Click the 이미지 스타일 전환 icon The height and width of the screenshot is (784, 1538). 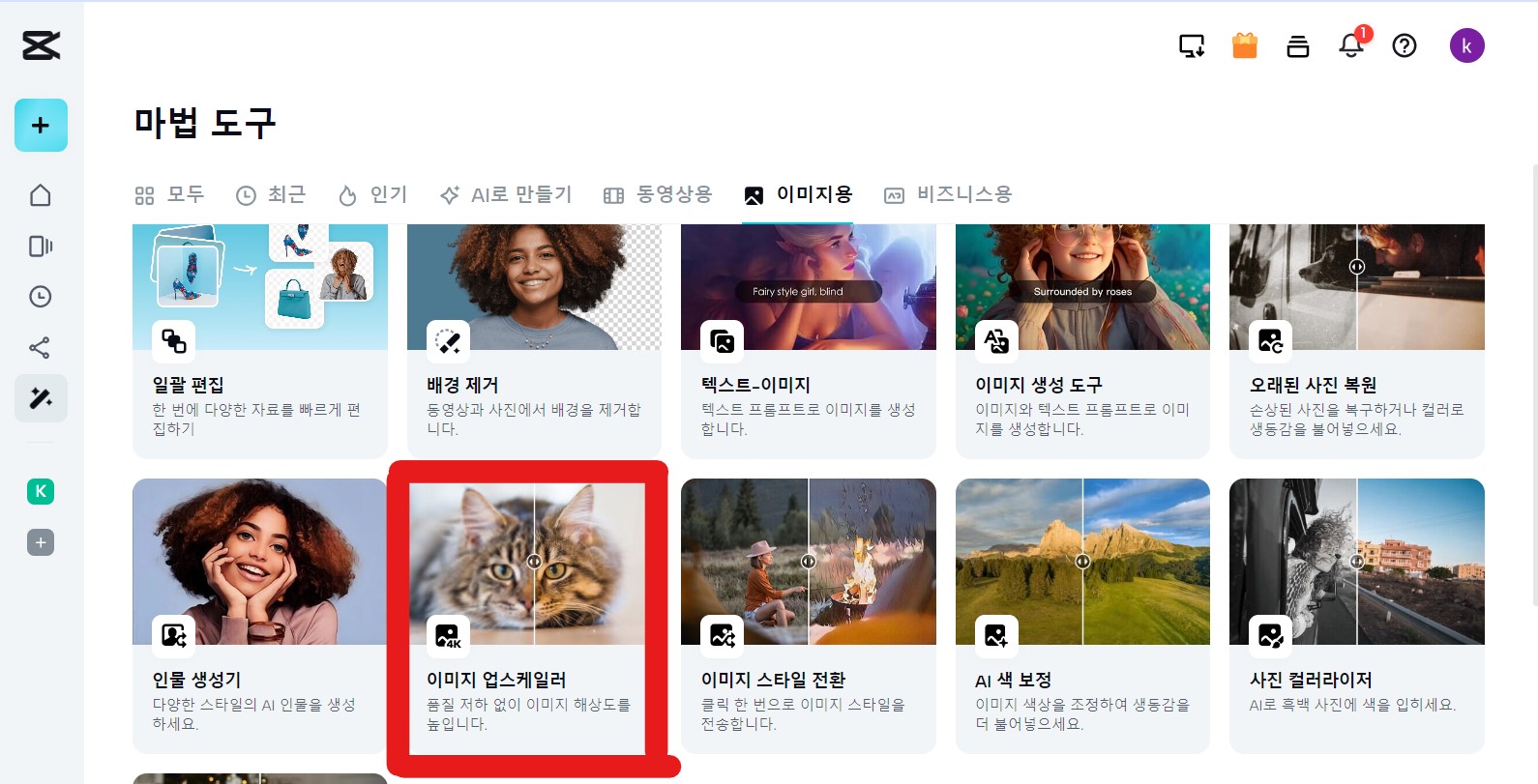(723, 635)
